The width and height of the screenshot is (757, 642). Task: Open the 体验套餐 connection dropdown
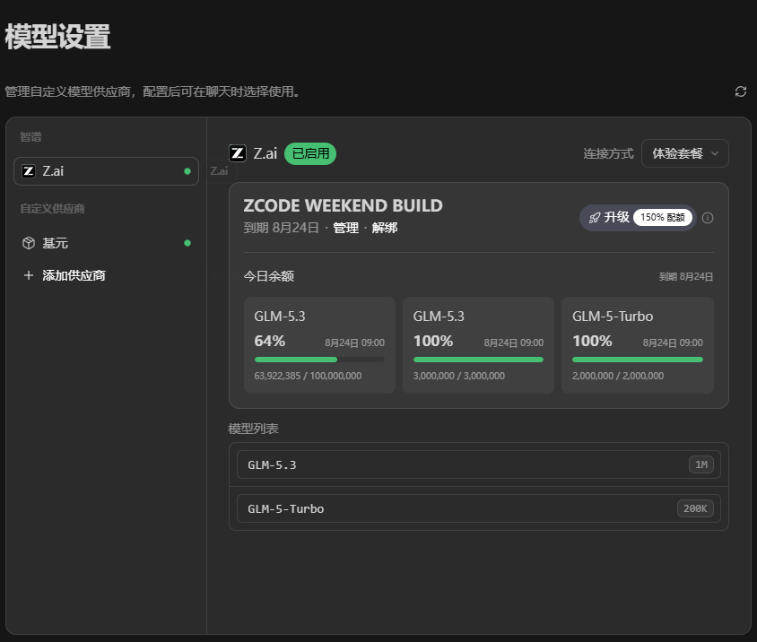click(x=684, y=153)
